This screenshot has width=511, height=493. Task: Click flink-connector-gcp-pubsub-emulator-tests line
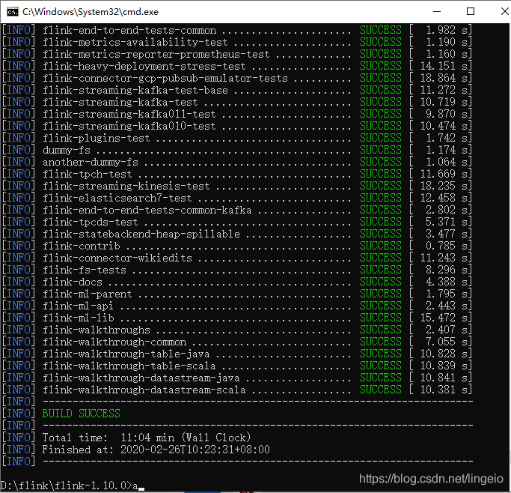tap(237, 79)
